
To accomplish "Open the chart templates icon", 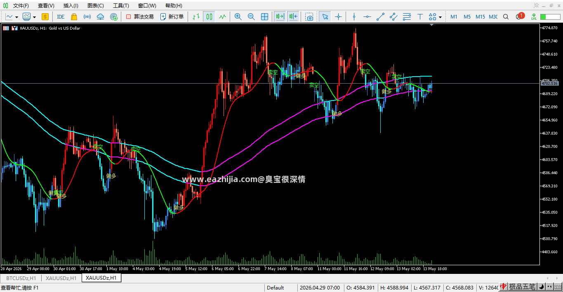I will pos(27,16).
